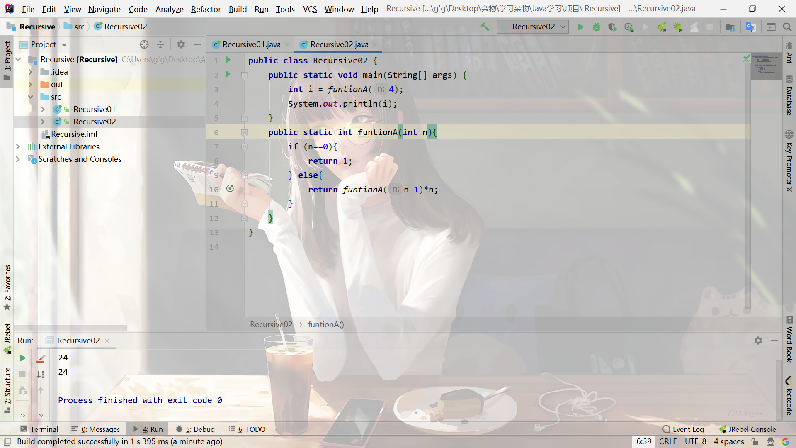This screenshot has height=448, width=796.
Task: Hide the Run tool window
Action: (x=774, y=341)
